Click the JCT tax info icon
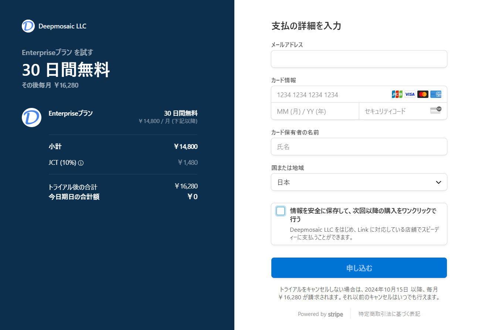This screenshot has width=492, height=330. tap(81, 163)
